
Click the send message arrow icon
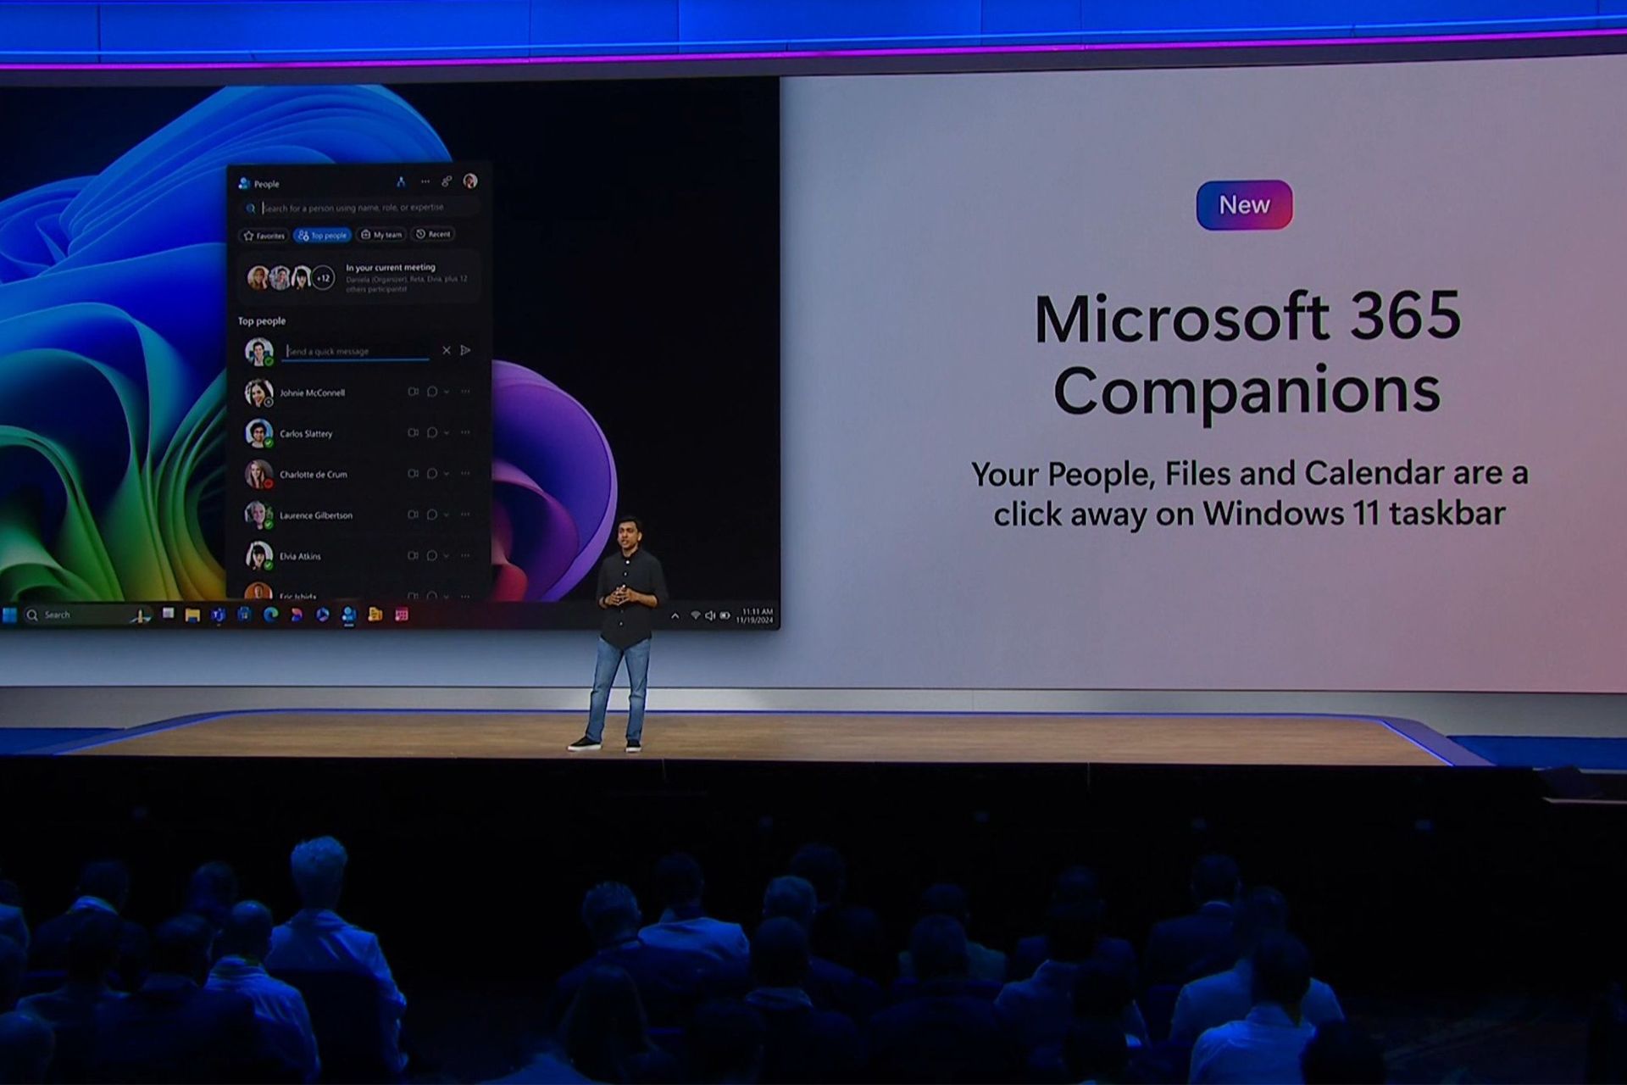pos(474,353)
